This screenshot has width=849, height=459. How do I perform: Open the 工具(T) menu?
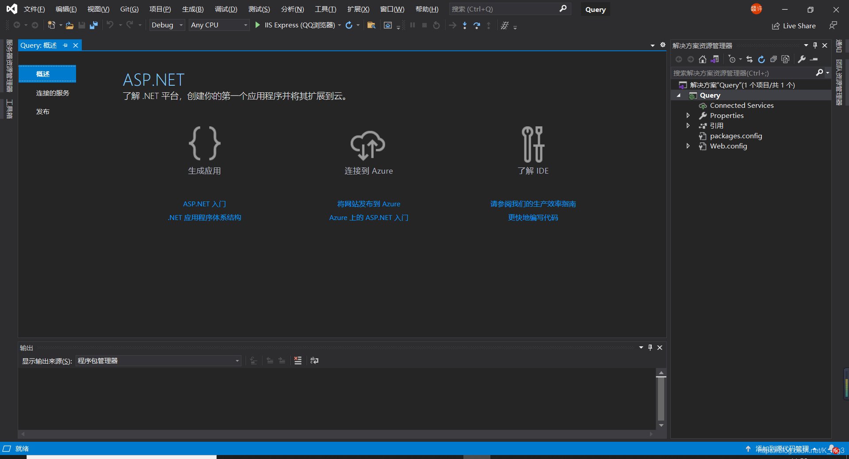point(325,9)
